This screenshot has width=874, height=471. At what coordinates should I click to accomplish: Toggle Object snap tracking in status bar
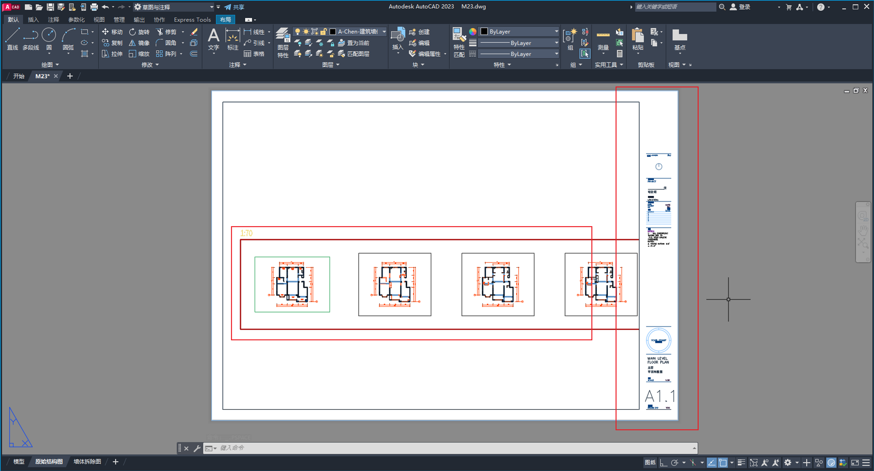pyautogui.click(x=712, y=462)
